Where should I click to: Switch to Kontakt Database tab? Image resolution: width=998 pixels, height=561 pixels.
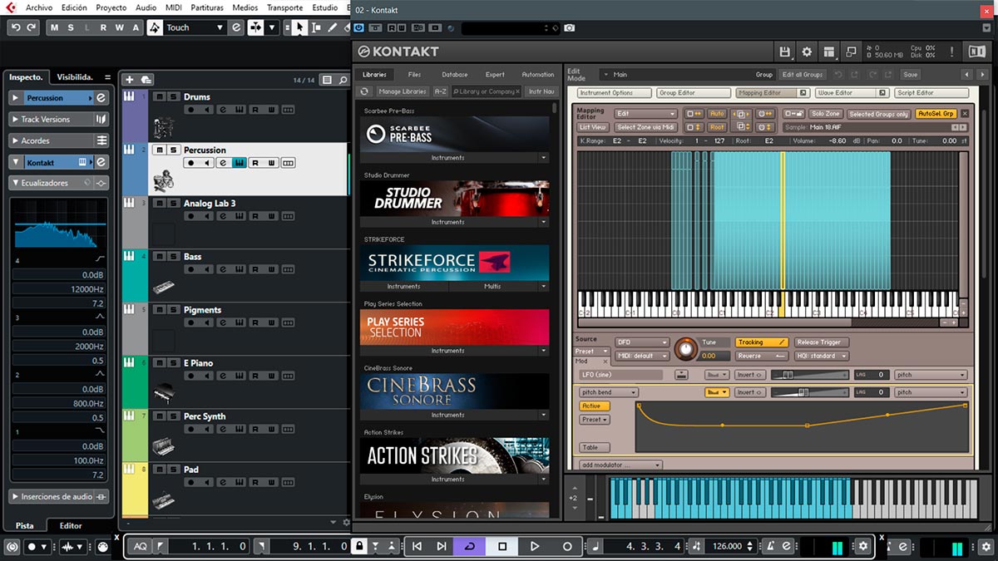click(454, 75)
